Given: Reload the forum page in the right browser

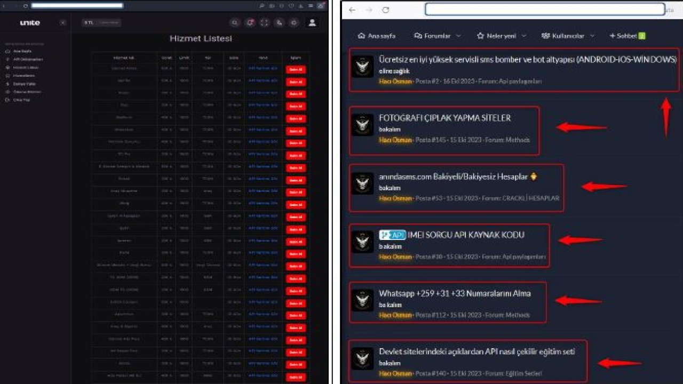Looking at the screenshot, I should (x=386, y=10).
